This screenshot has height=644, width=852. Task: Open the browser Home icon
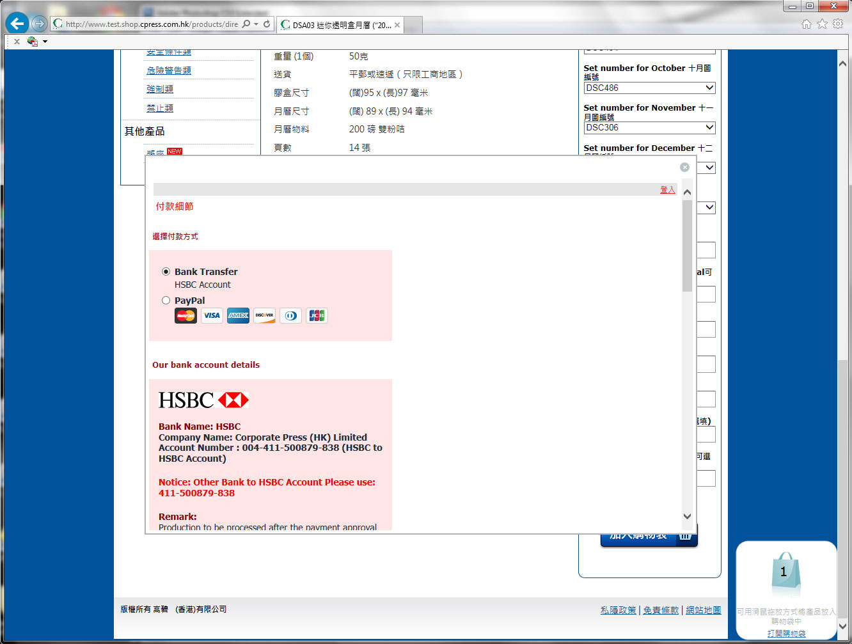(806, 24)
